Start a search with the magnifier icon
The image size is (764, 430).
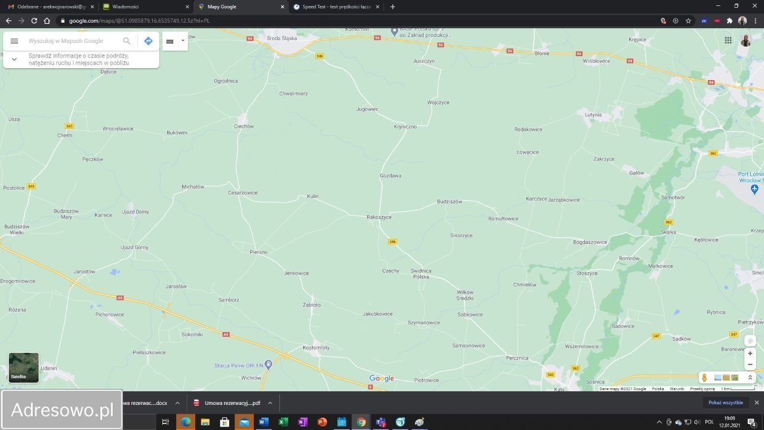tap(127, 41)
